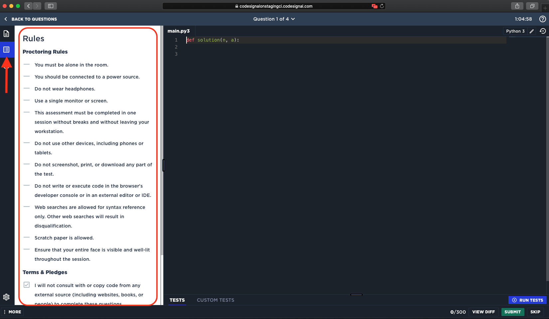Click the vertical panel divider handle
The width and height of the screenshot is (549, 319).
[x=164, y=165]
